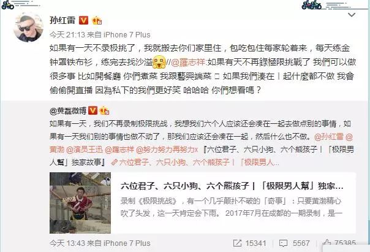This screenshot has height=252, width=370.
Task: Click the comment icon showing 5567
Action: (x=283, y=243)
